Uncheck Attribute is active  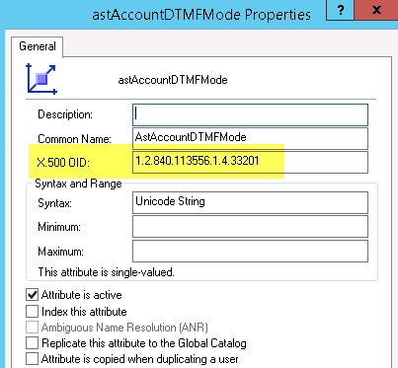[32, 295]
